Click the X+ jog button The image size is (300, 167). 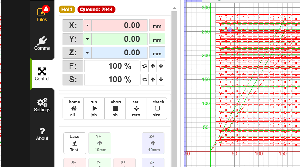[124, 162]
